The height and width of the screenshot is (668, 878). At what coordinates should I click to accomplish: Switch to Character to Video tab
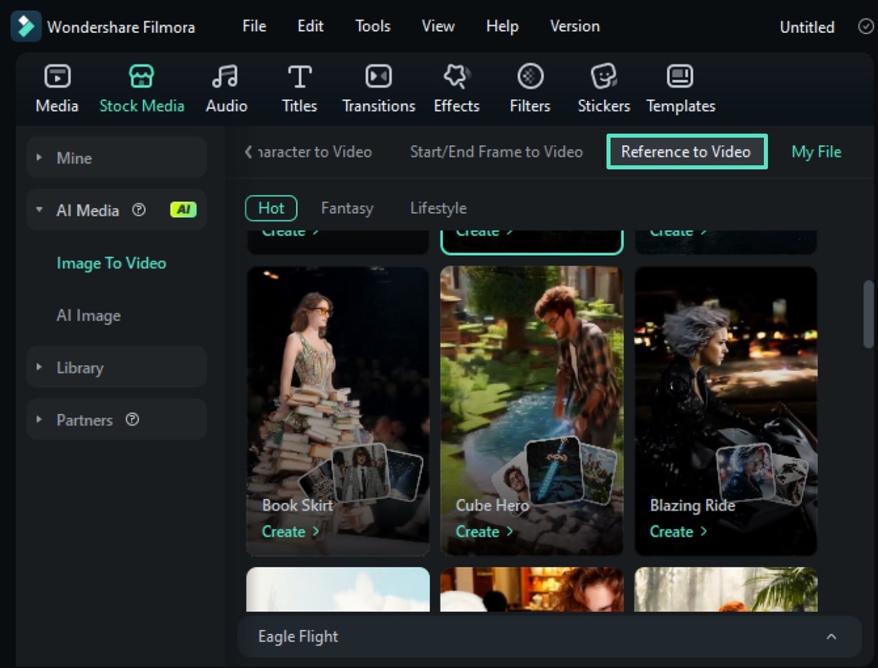tap(315, 152)
